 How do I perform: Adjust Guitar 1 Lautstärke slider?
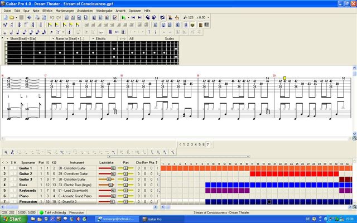pyautogui.click(x=107, y=168)
